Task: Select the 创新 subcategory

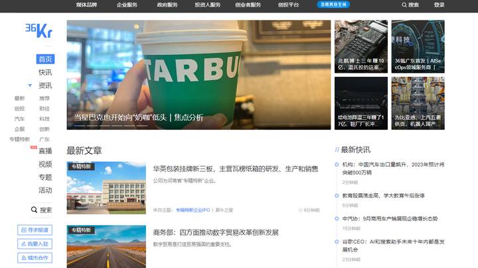Action: [44, 129]
